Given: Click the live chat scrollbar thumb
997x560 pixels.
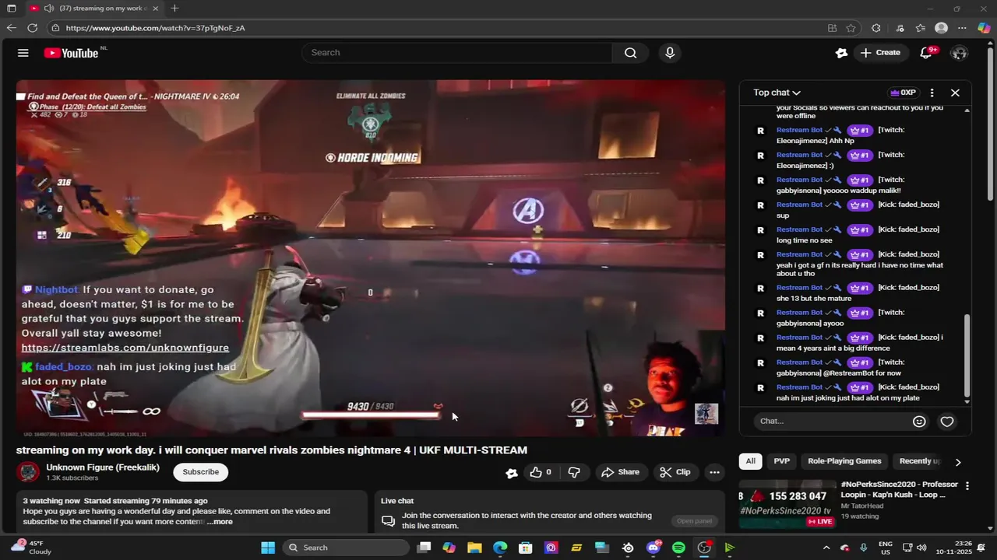Looking at the screenshot, I should [967, 355].
